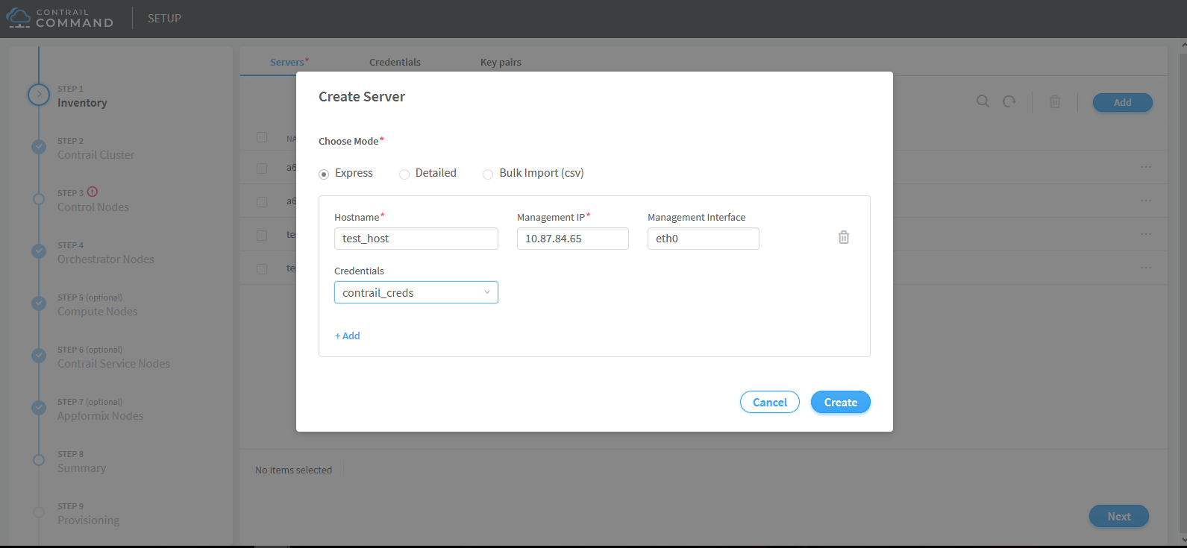Open the Credentials dropdown showing contrail_creds
1187x548 pixels.
[x=416, y=292]
